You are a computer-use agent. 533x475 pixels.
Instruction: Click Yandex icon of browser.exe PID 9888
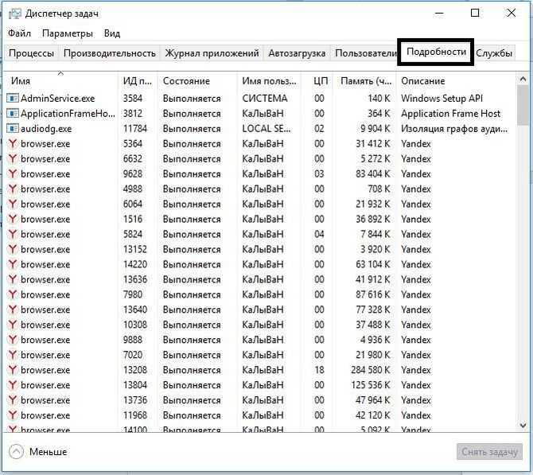click(13, 340)
